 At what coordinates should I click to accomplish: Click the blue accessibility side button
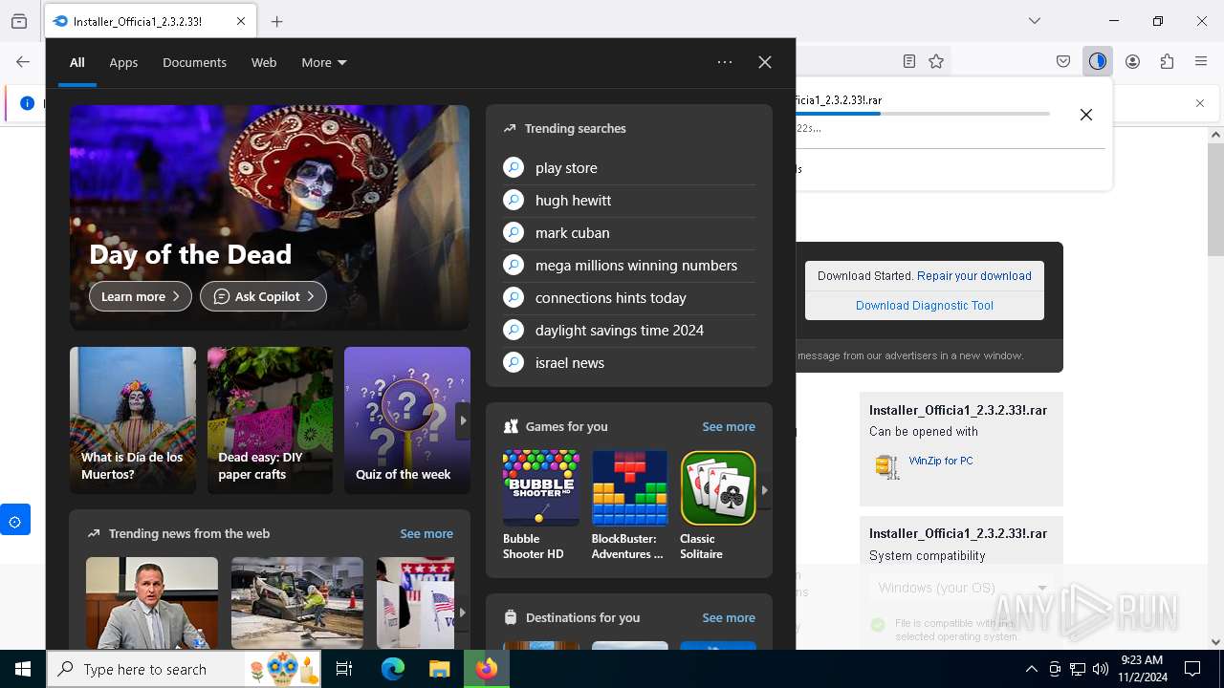click(15, 520)
